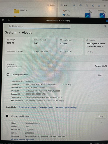Click the Paste clipboard icon in Explorer
This screenshot has width=108, height=144.
point(87,6)
